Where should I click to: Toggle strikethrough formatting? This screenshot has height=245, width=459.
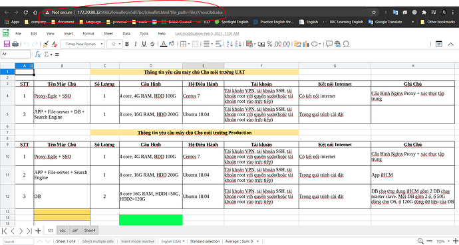pos(152,44)
